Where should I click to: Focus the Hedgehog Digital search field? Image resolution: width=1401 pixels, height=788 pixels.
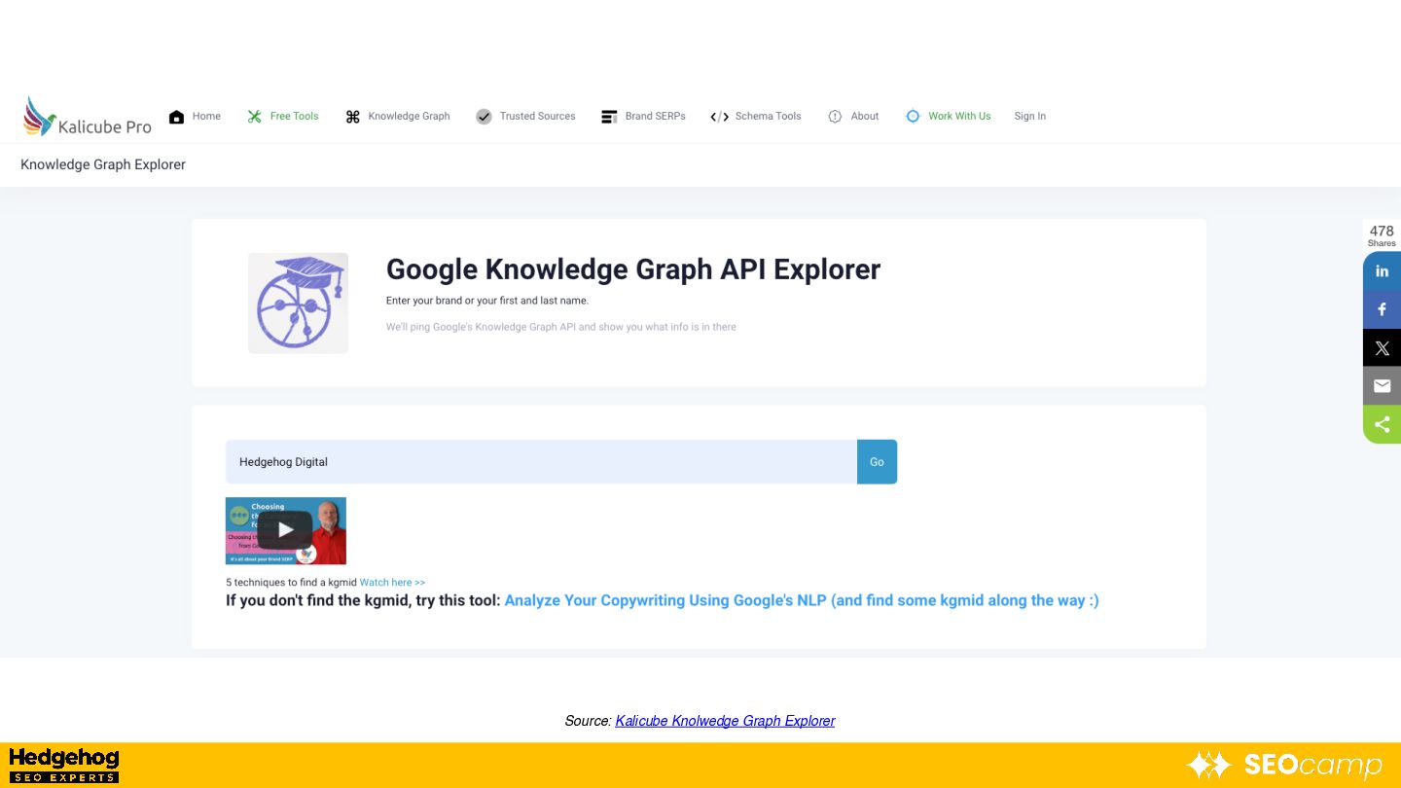541,461
